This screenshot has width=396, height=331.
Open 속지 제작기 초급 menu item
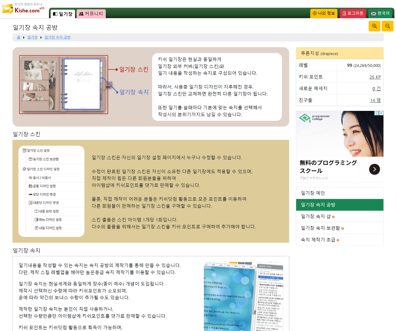(x=318, y=240)
